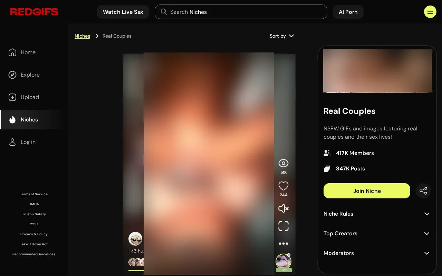Click the Home house icon
The width and height of the screenshot is (442, 276).
[12, 52]
